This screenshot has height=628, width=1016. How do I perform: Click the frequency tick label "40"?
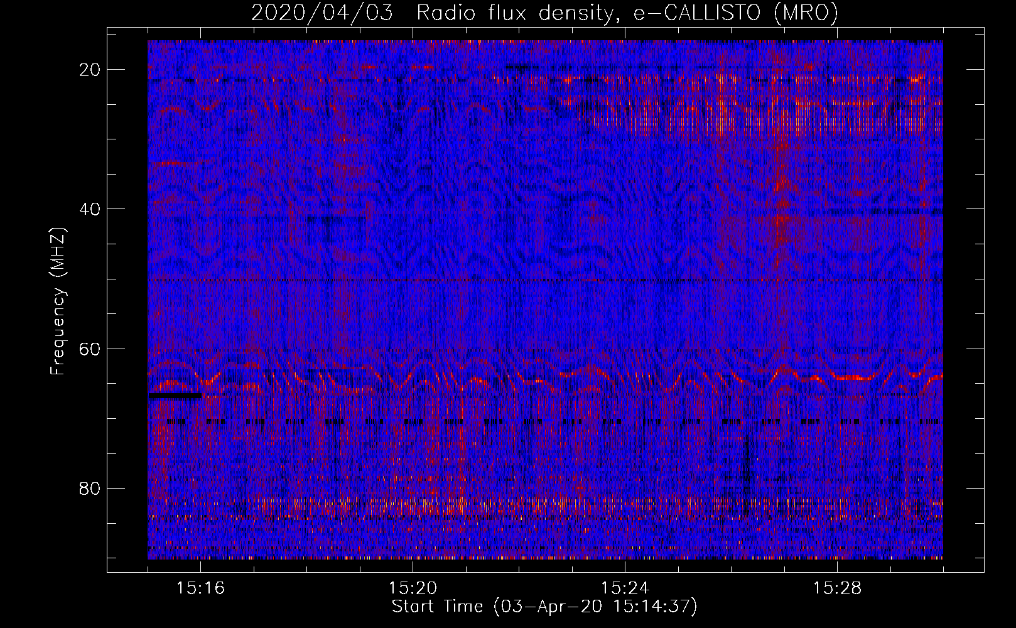click(90, 208)
